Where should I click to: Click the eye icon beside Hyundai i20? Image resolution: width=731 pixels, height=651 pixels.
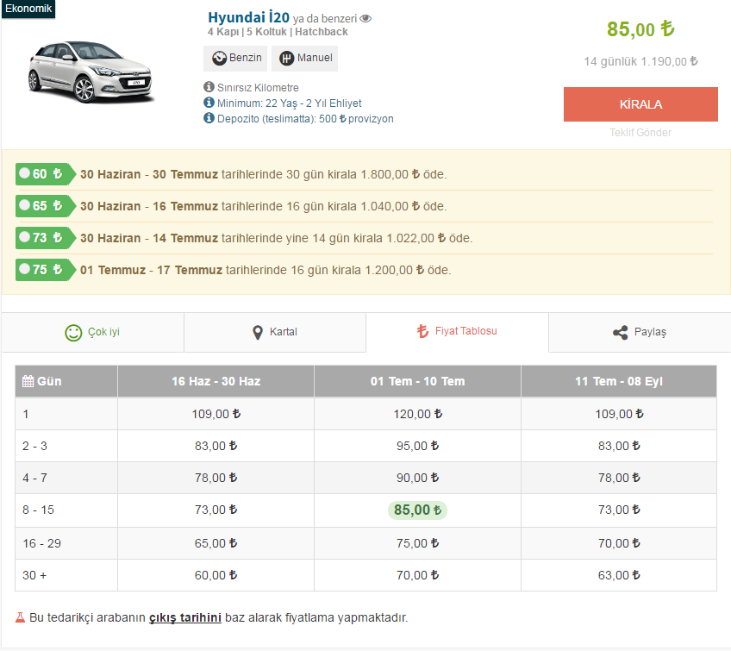click(365, 18)
